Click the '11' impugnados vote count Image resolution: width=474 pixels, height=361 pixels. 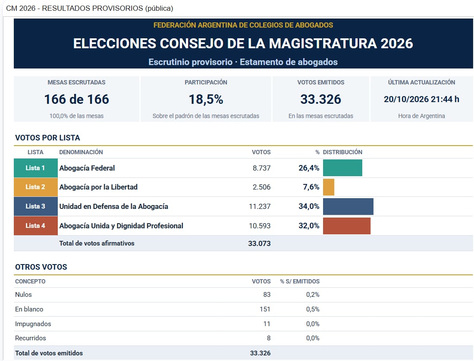pos(267,324)
